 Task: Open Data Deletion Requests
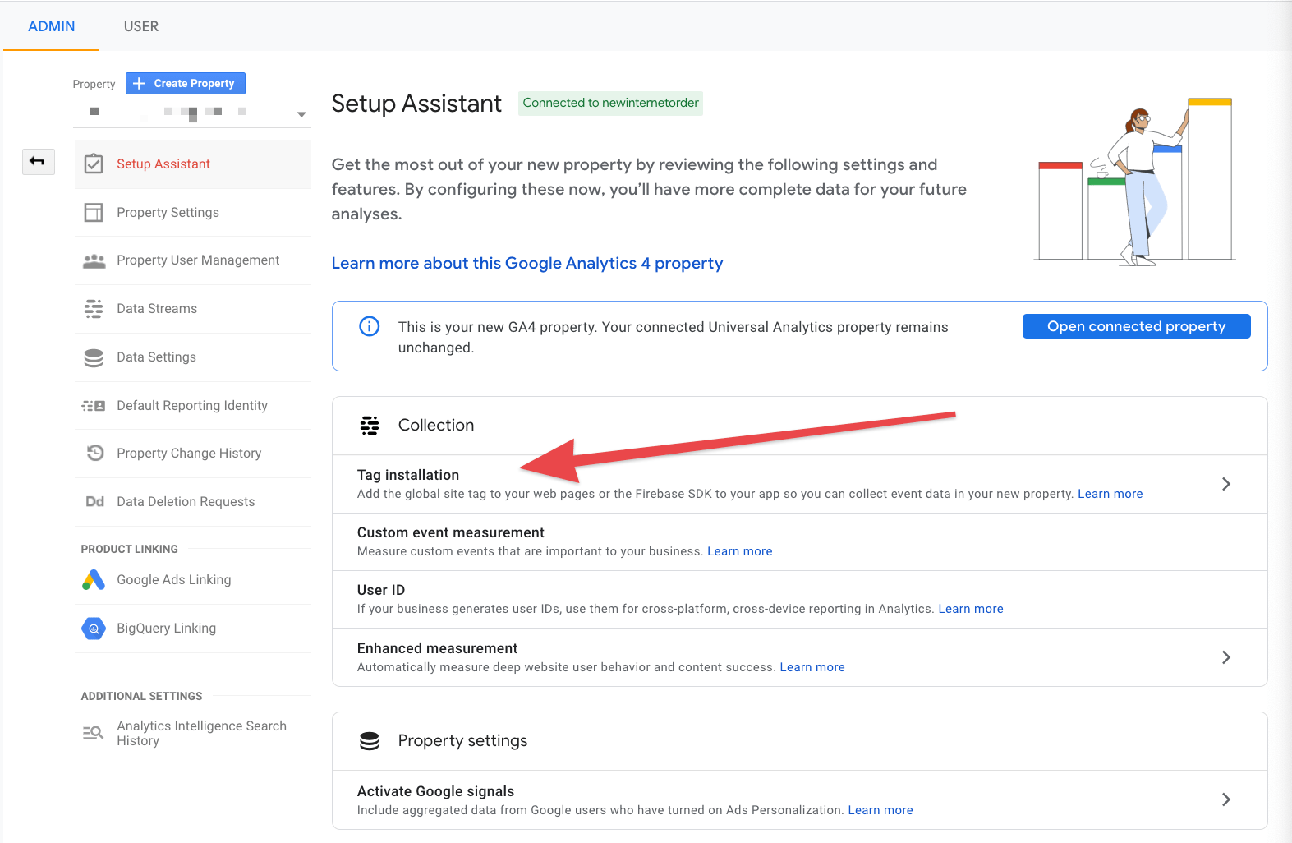[x=193, y=502]
